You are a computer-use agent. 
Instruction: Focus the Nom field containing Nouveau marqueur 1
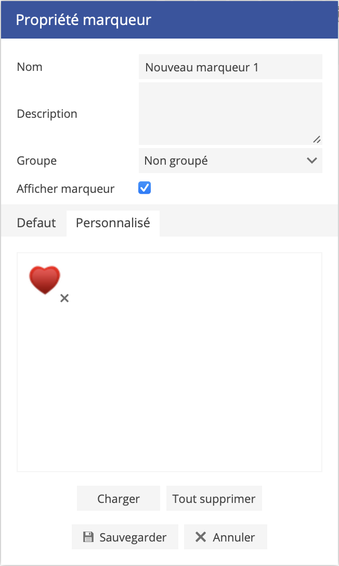[230, 67]
